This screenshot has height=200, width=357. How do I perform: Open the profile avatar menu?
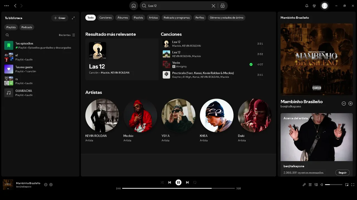[324, 6]
